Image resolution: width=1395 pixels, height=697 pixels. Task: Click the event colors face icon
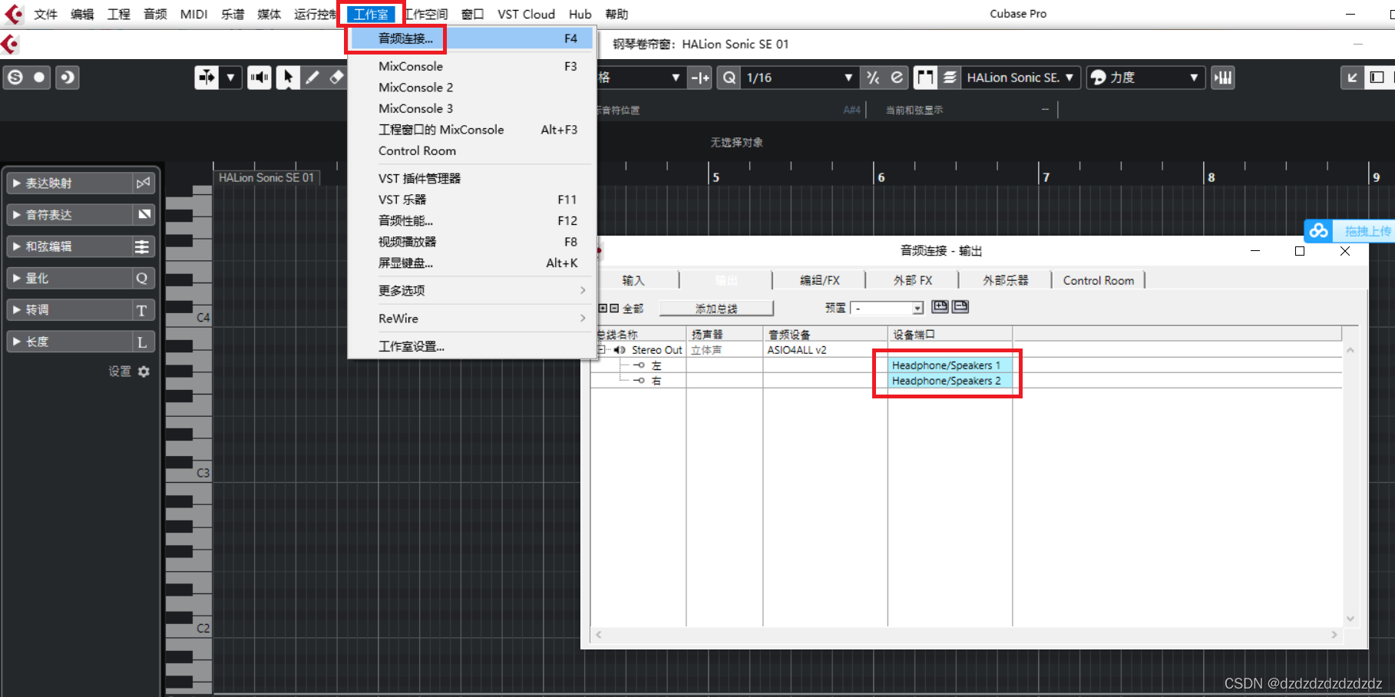pyautogui.click(x=1099, y=78)
